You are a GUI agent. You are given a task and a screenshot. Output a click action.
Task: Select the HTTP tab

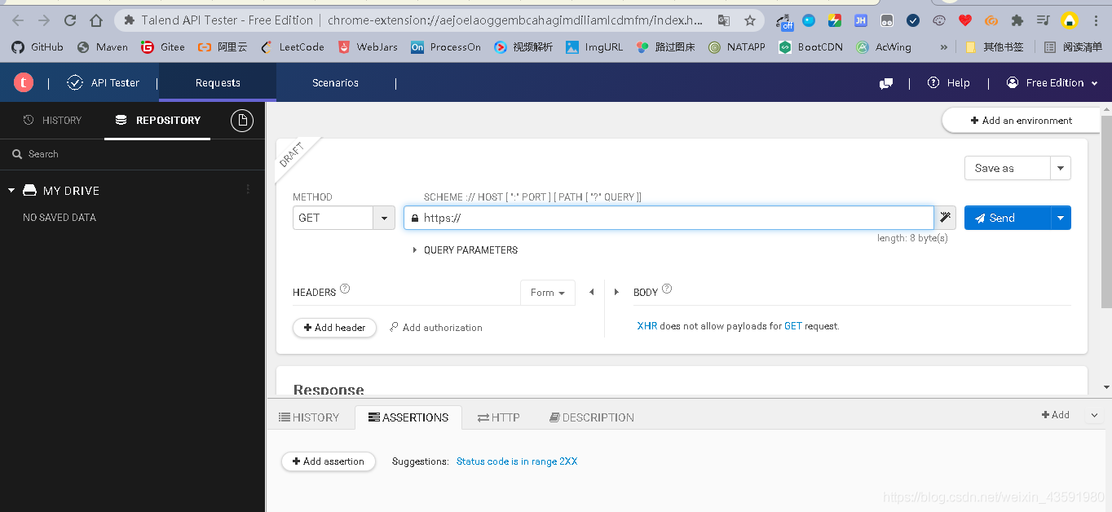[499, 417]
